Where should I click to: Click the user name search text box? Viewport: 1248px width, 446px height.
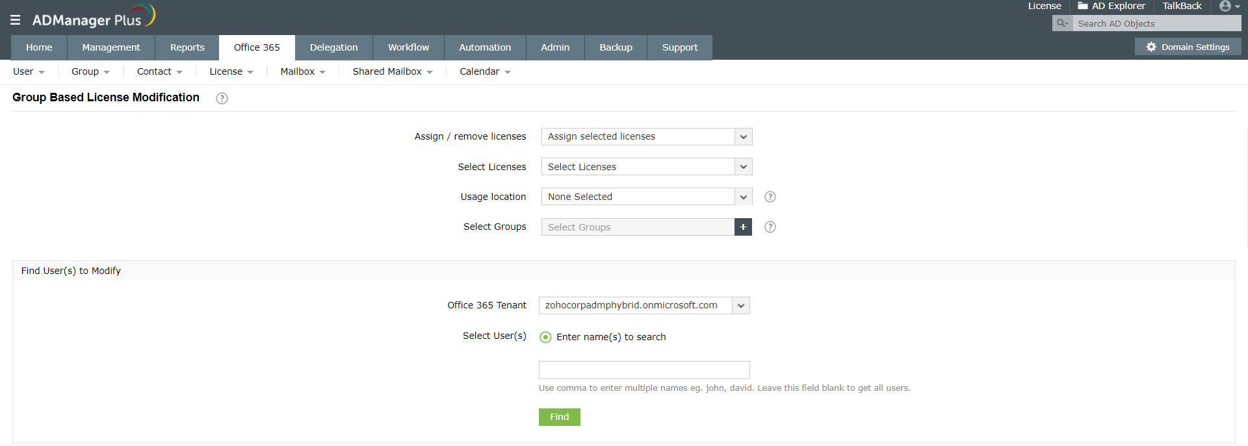coord(644,370)
